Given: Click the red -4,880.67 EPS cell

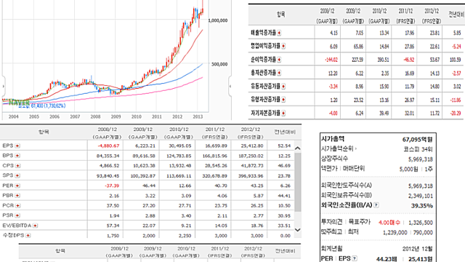Looking at the screenshot, I should [108, 146].
